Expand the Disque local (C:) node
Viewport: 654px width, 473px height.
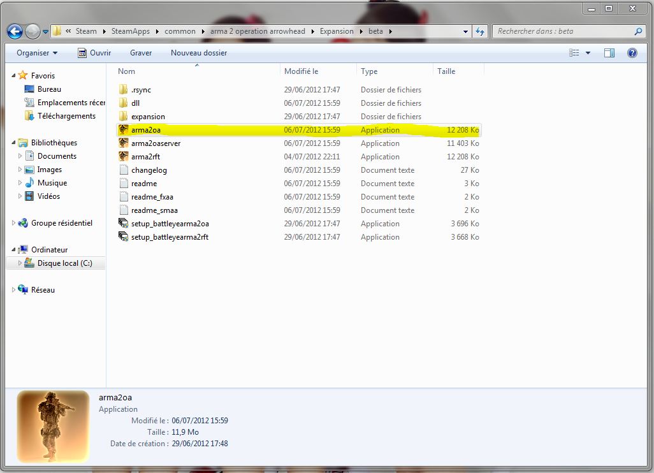tap(20, 263)
